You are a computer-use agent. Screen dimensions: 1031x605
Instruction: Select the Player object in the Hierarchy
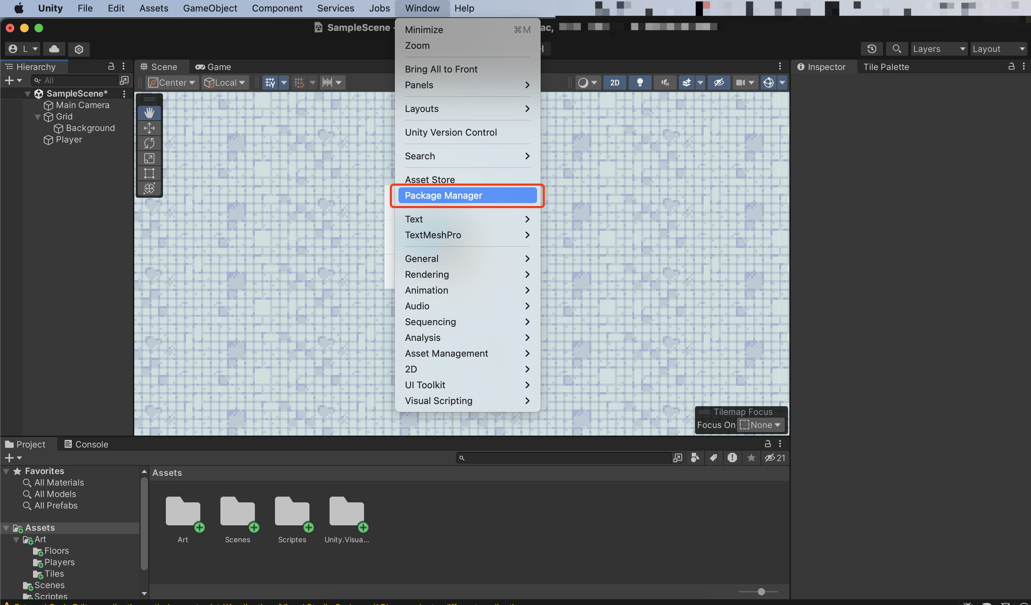coord(69,140)
